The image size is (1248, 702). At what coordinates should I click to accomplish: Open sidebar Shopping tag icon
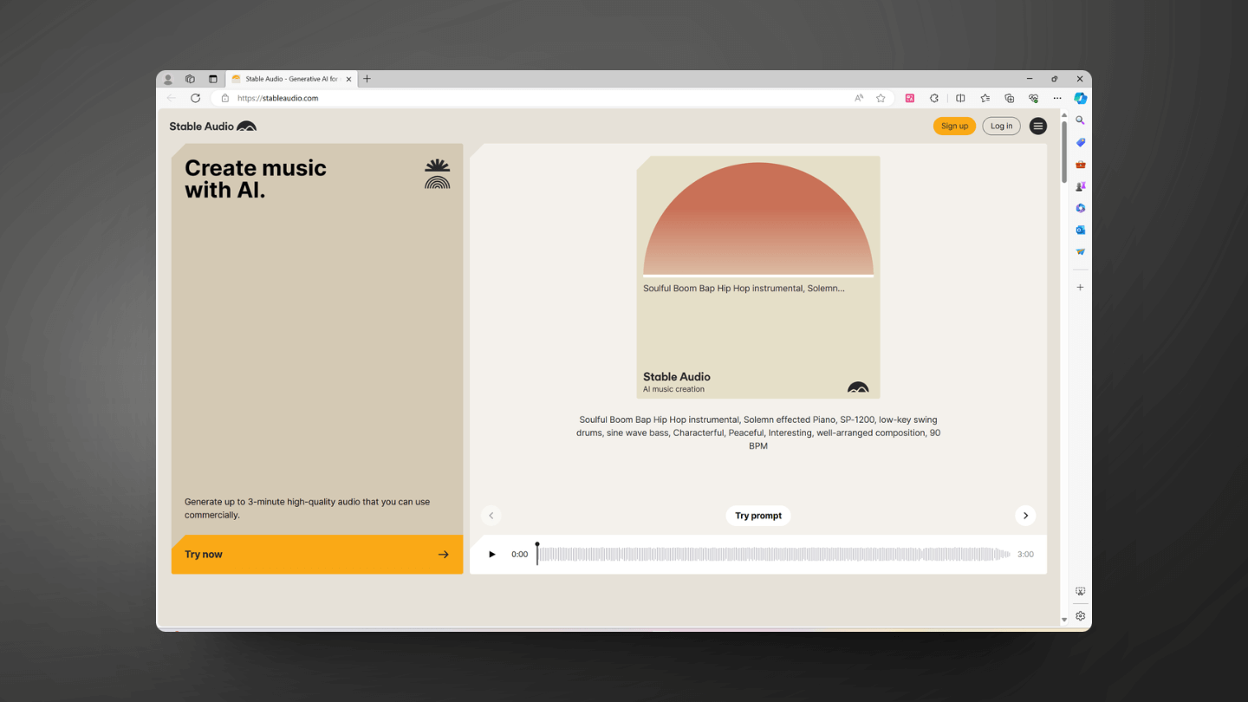[1080, 142]
